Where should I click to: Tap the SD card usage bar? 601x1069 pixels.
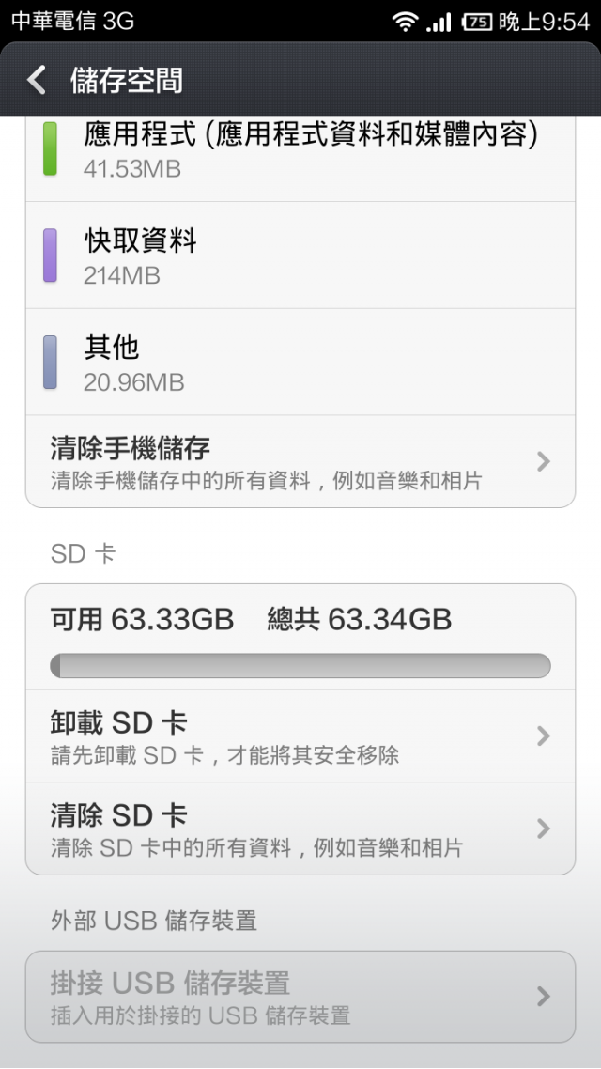coord(300,665)
